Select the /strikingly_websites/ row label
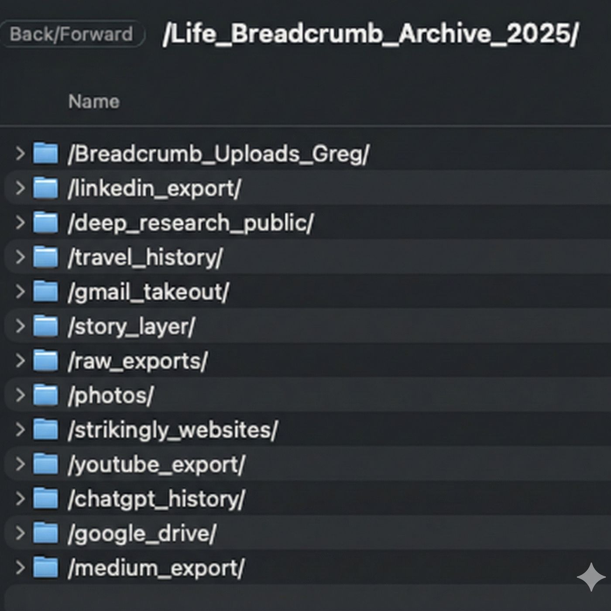The width and height of the screenshot is (611, 611). pyautogui.click(x=173, y=430)
